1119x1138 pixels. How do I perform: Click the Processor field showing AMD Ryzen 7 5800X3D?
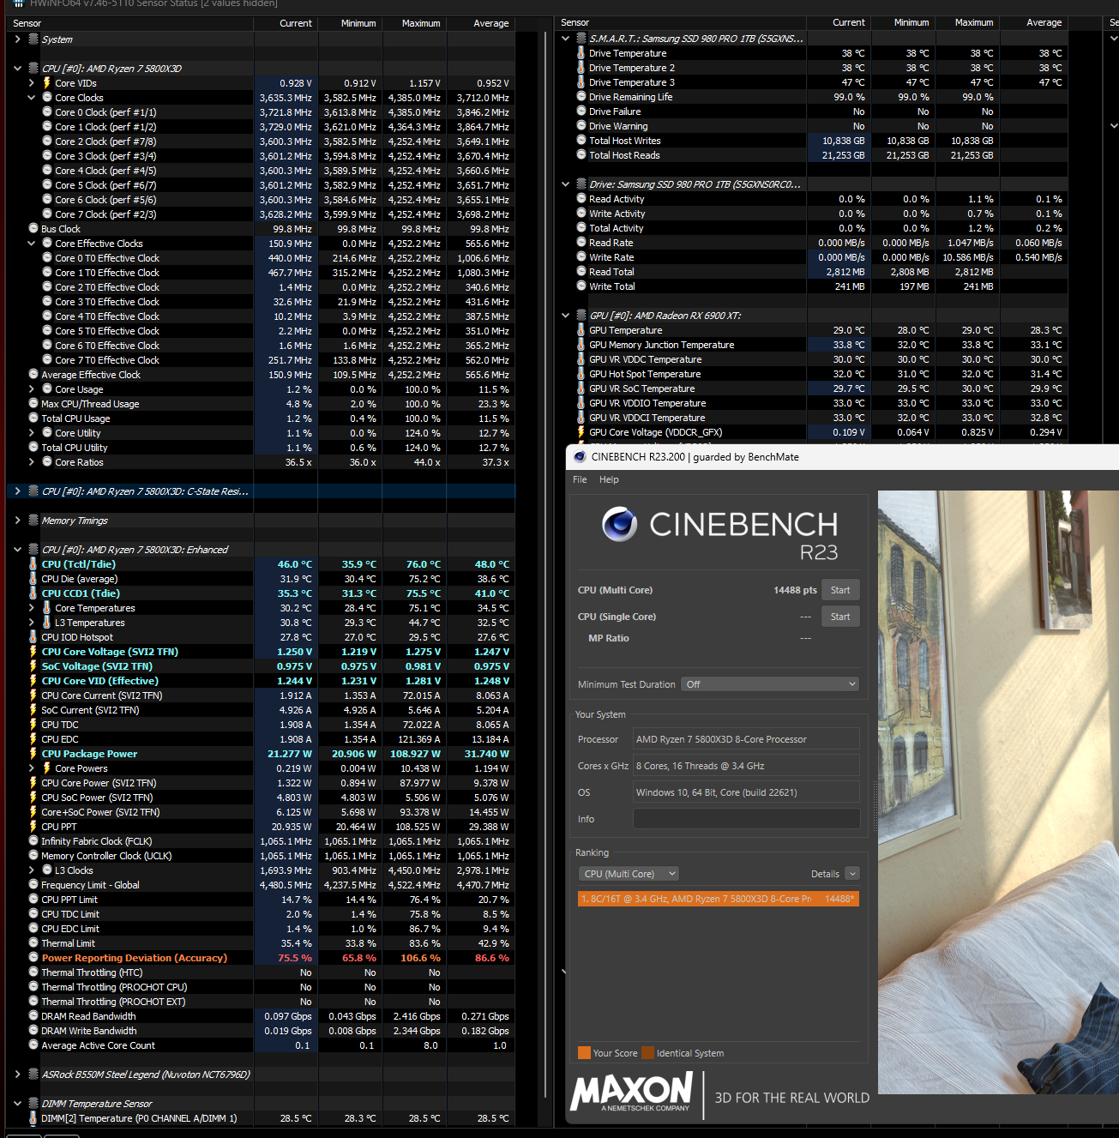click(x=746, y=739)
